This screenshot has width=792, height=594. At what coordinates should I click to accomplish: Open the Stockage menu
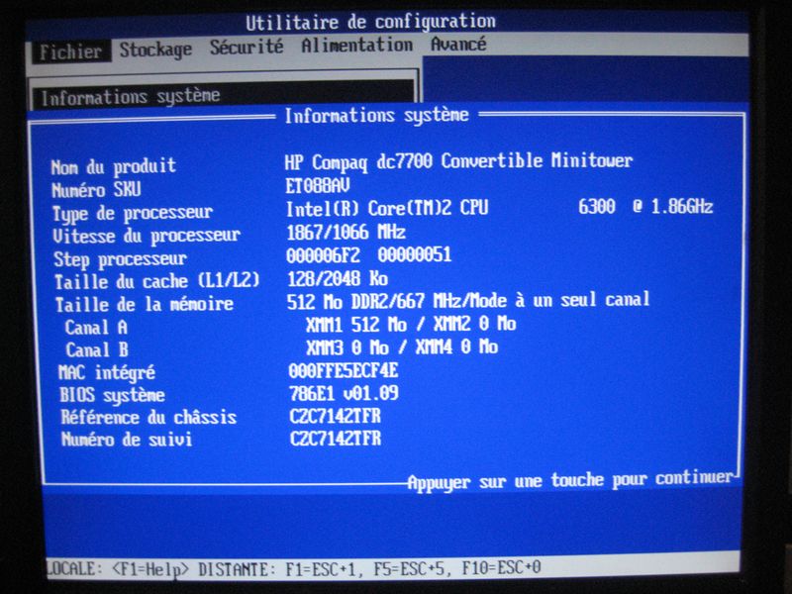[x=155, y=49]
